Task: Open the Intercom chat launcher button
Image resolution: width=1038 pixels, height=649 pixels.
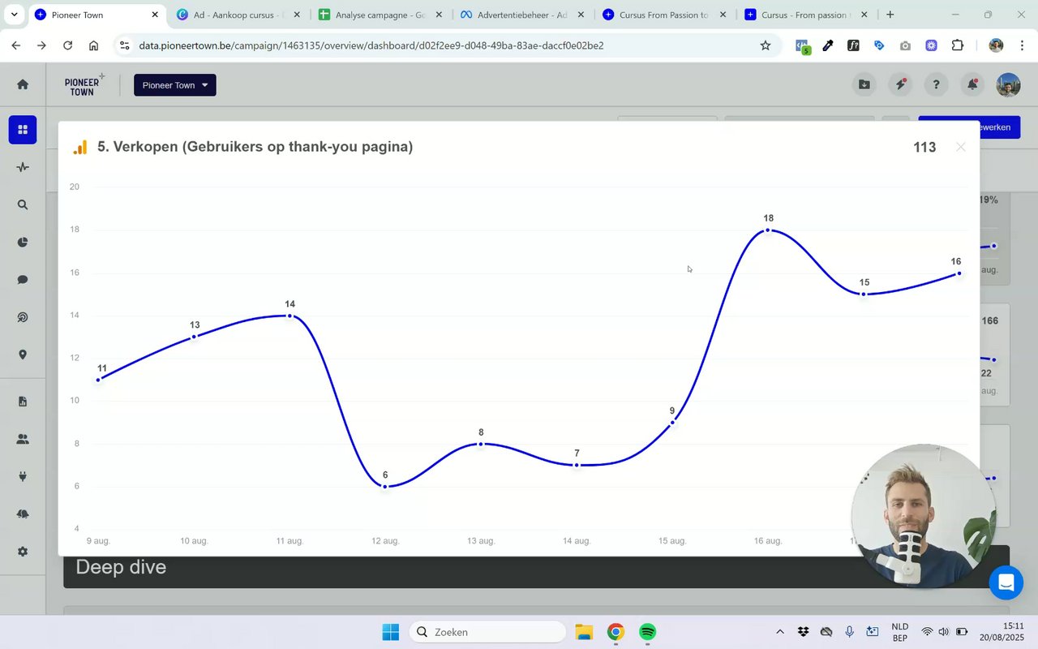Action: (1006, 582)
